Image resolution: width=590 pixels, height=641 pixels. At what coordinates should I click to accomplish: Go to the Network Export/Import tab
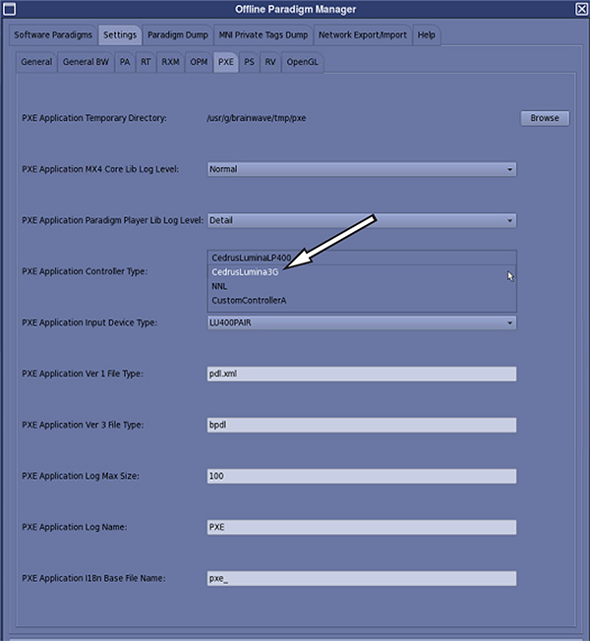pos(363,35)
